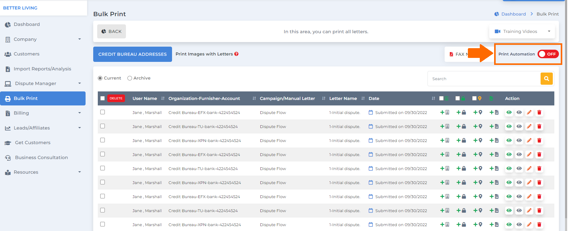Open Training Videos dropdown
This screenshot has width=569, height=231.
tap(522, 31)
